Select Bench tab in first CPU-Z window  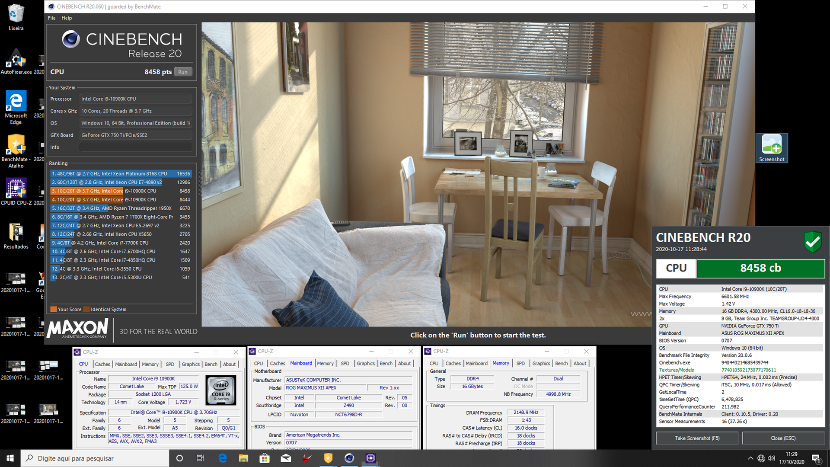click(211, 364)
